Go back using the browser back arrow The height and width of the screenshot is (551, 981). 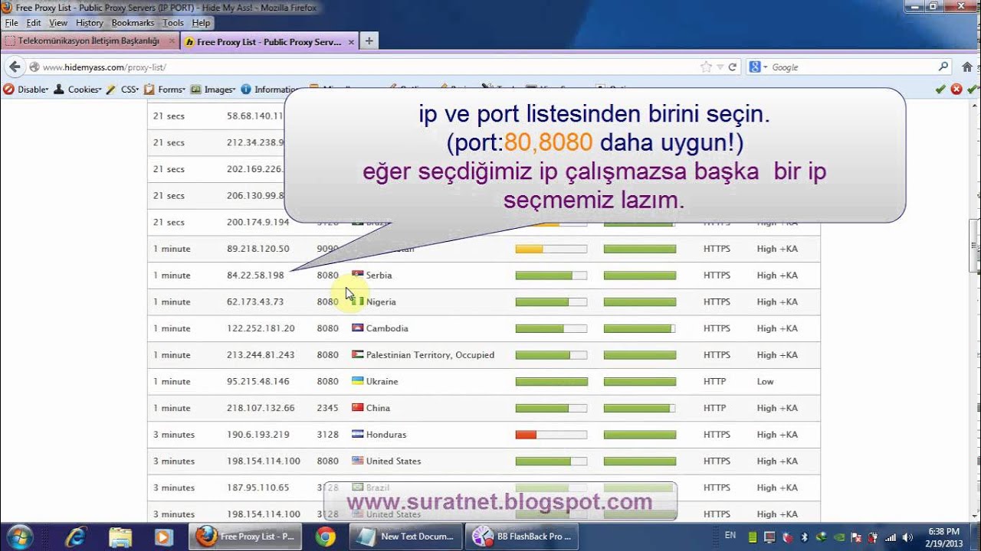(15, 67)
